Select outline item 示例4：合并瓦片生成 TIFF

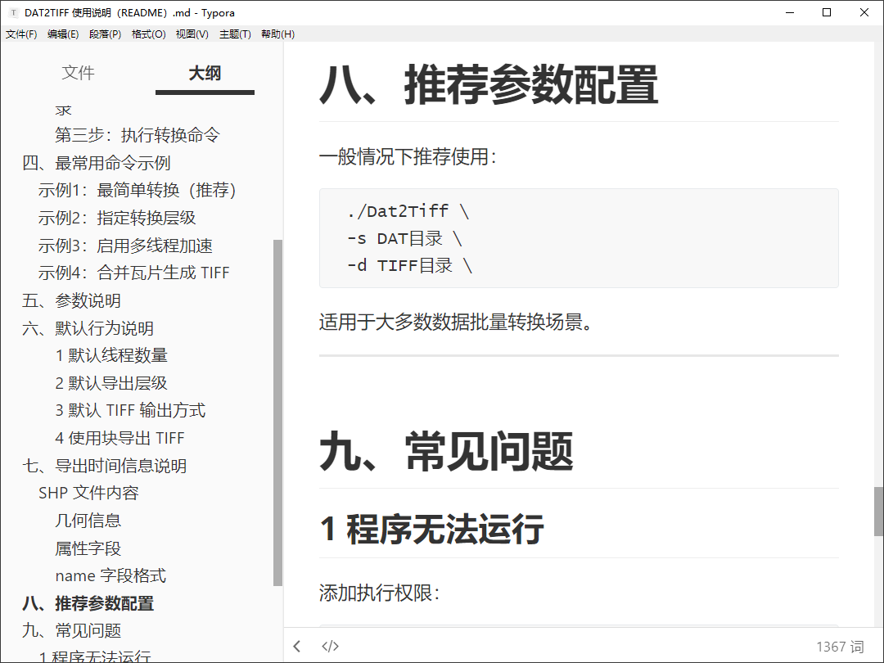tap(134, 273)
